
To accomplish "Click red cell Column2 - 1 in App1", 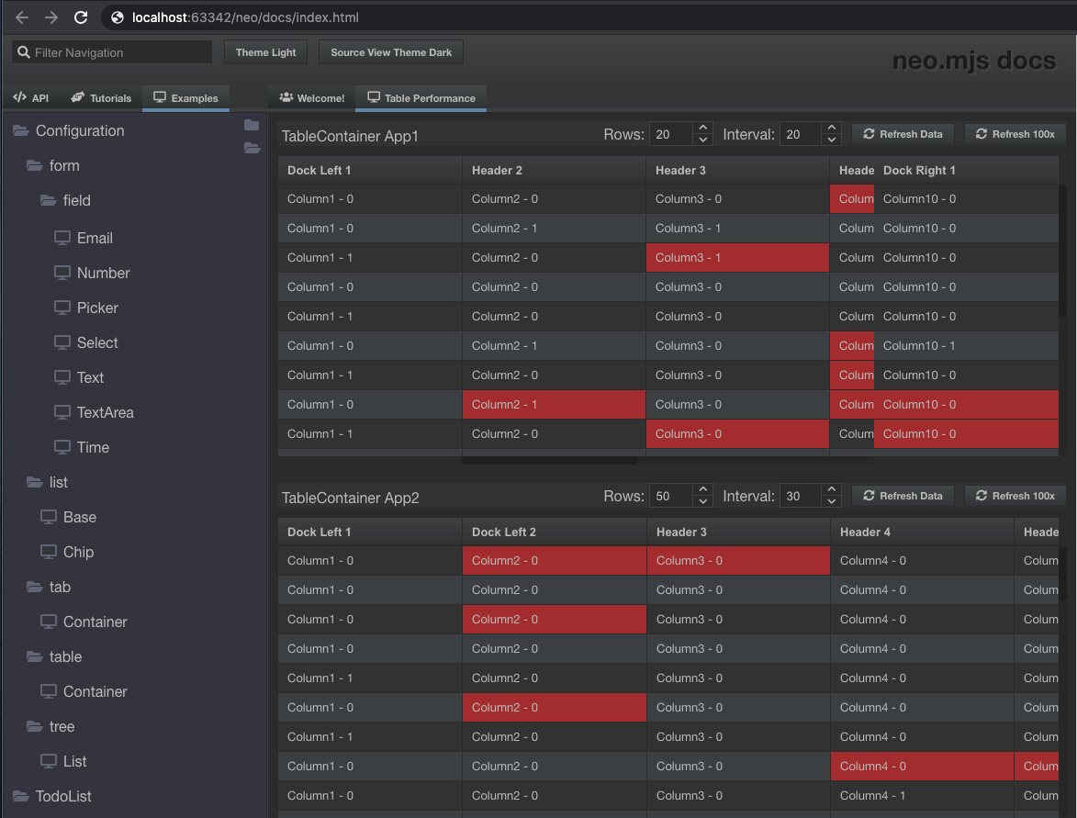I will click(555, 405).
